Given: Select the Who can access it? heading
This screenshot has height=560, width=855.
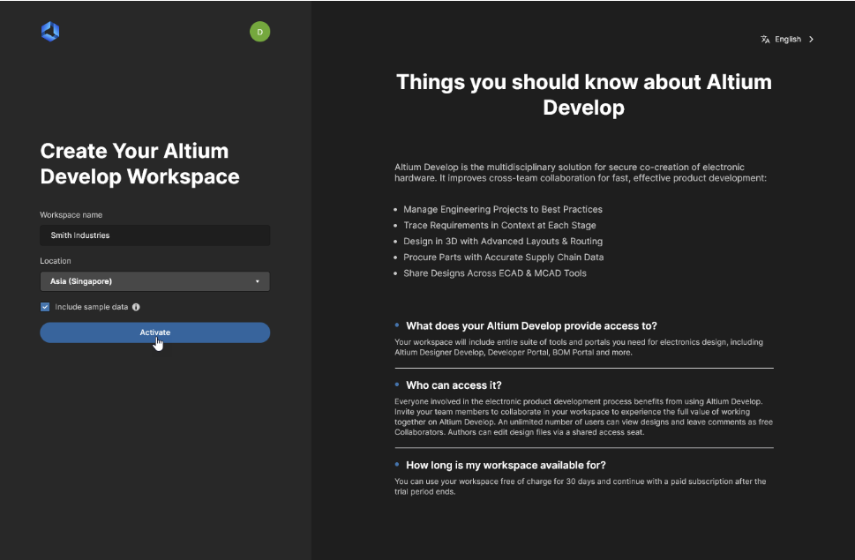Looking at the screenshot, I should [454, 385].
